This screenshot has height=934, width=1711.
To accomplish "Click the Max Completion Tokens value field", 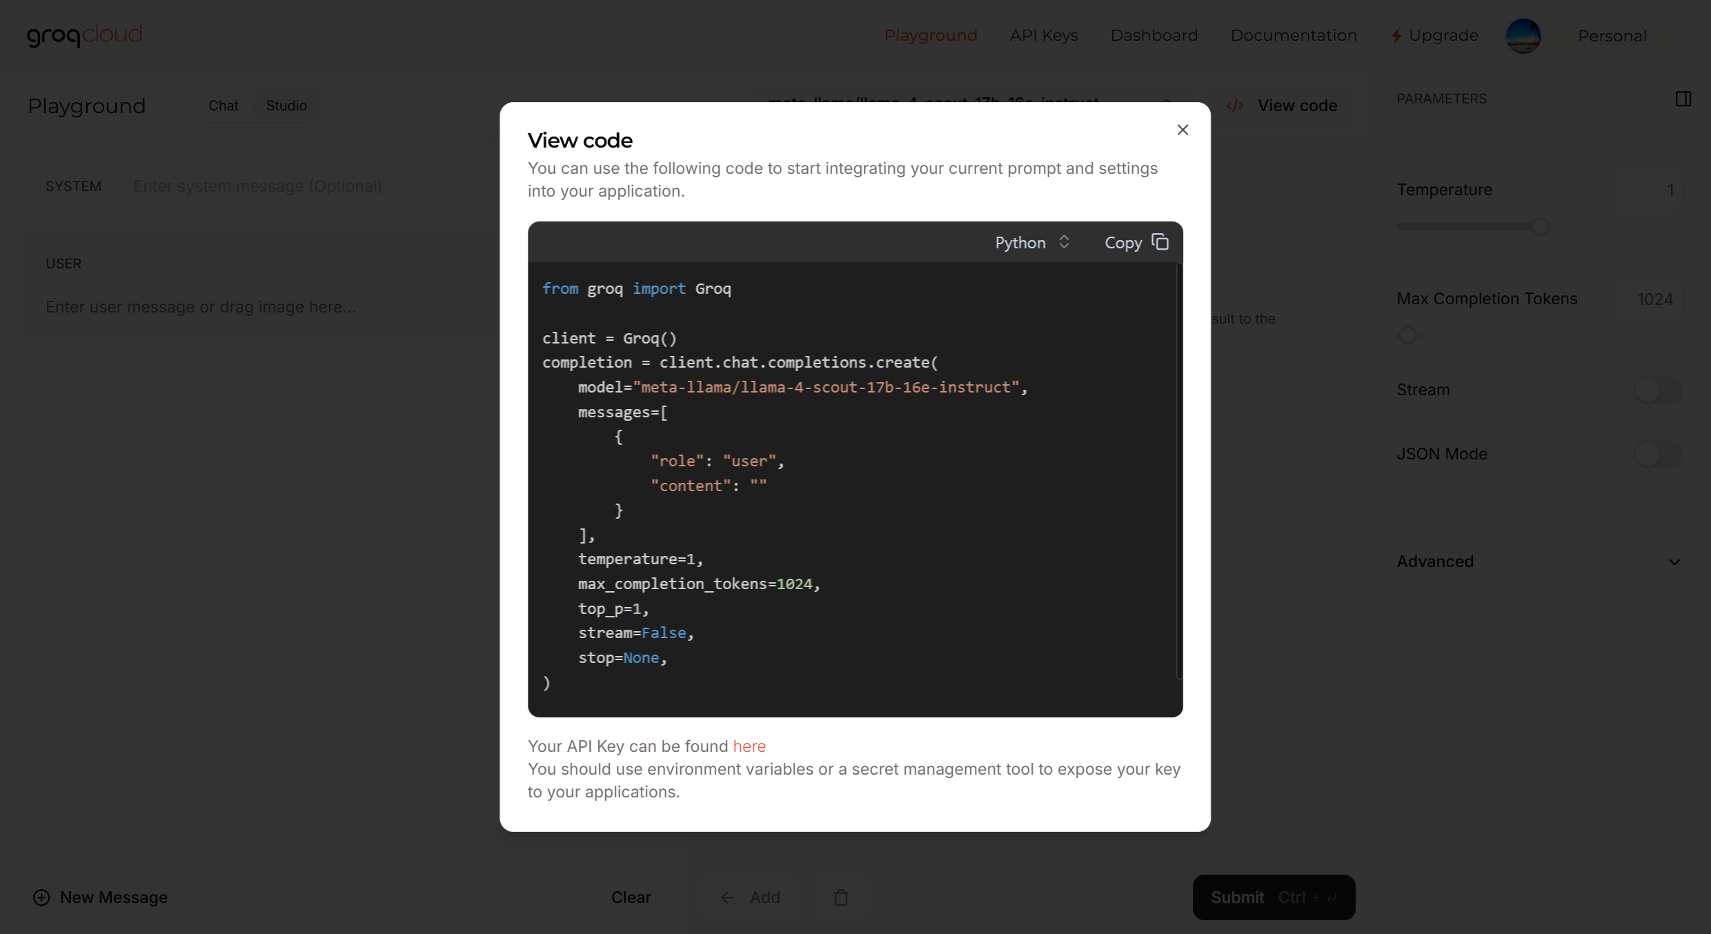I will click(x=1646, y=299).
